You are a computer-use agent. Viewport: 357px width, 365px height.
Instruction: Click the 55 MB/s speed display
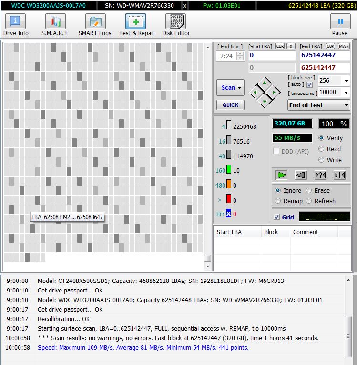click(x=292, y=138)
